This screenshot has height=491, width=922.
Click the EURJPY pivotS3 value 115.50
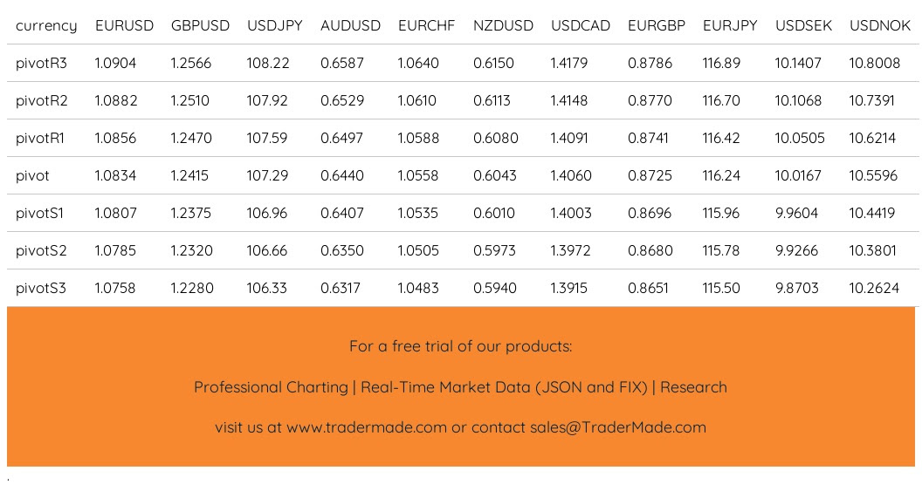point(721,288)
